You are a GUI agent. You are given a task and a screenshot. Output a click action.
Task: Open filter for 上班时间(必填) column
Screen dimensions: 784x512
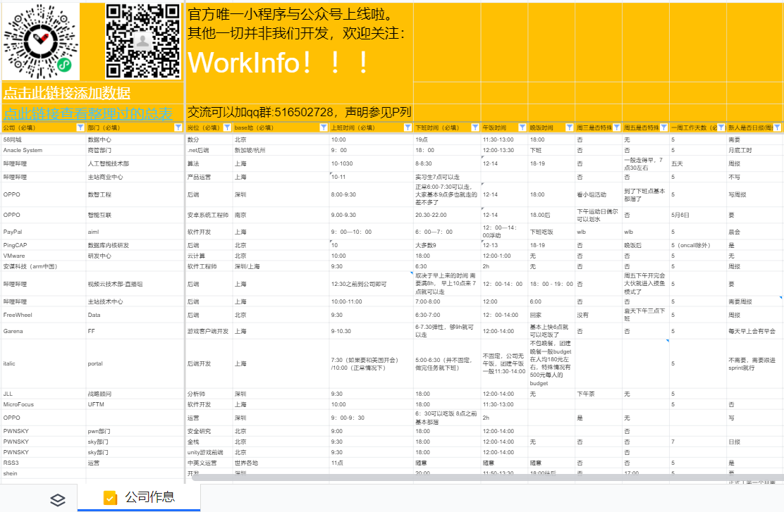coord(408,127)
